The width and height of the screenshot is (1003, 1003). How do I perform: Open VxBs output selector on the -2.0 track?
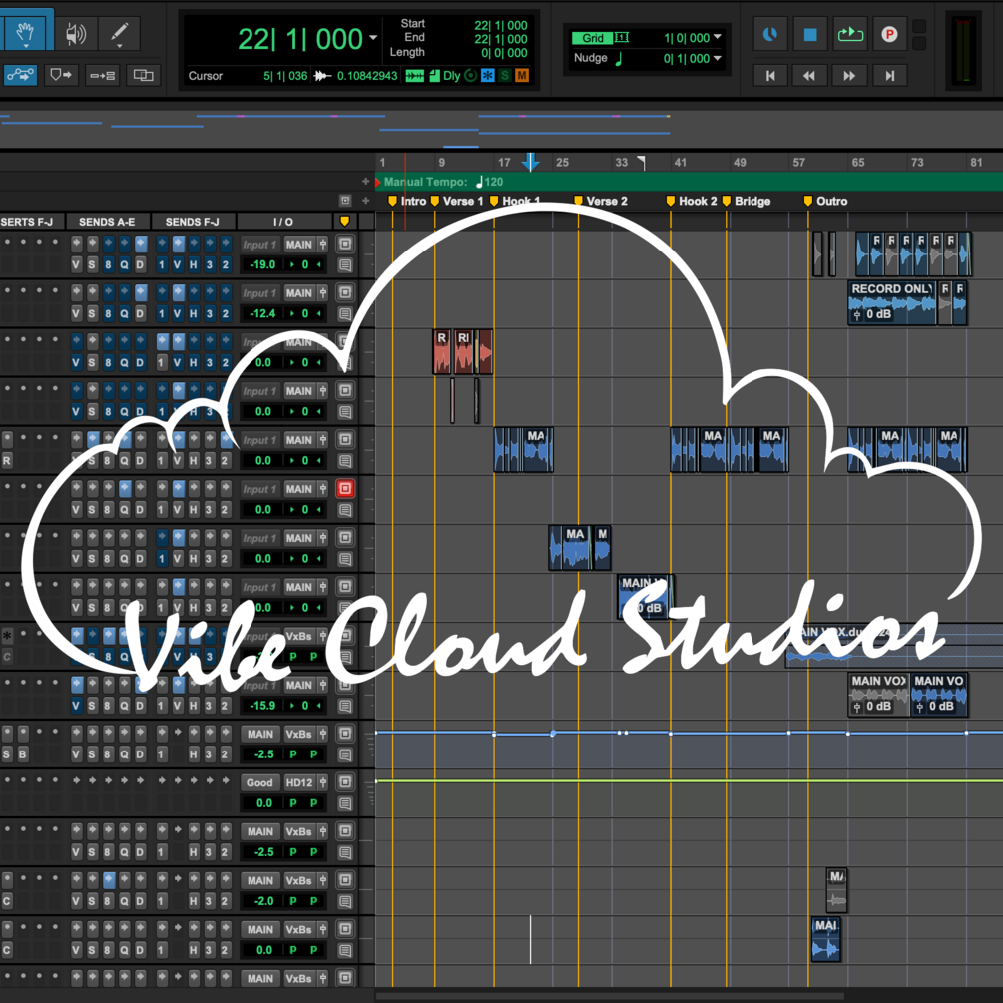(299, 881)
